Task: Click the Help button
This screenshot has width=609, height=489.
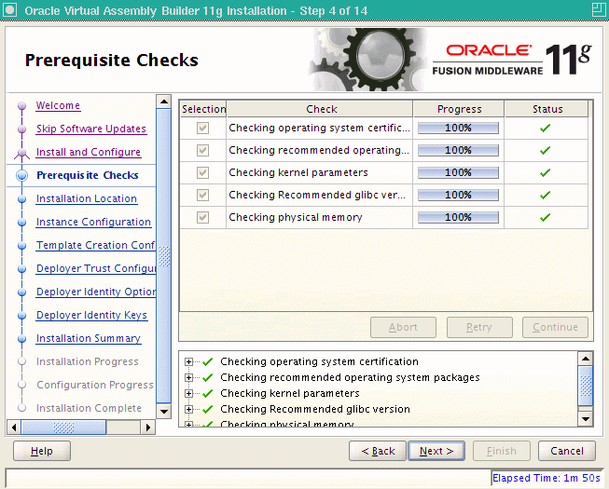Action: tap(42, 451)
